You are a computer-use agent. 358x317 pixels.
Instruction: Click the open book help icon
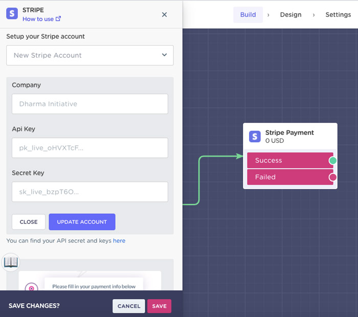point(11,262)
